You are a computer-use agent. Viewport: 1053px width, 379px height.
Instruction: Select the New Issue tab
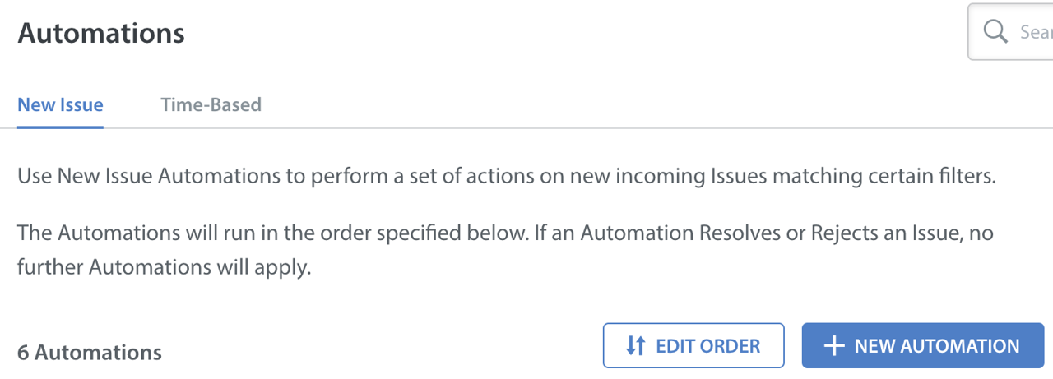click(60, 105)
